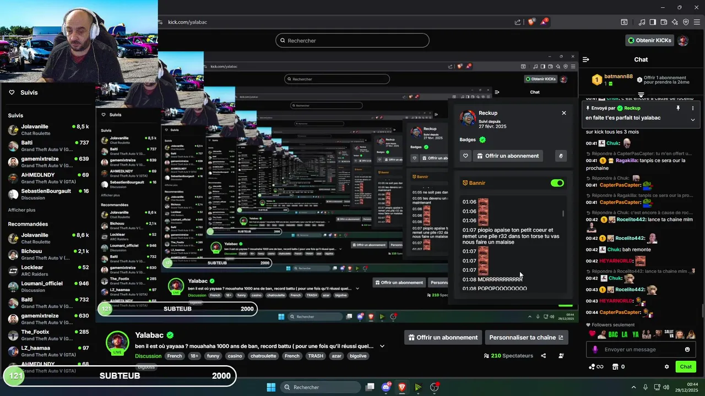Open Brave VPN shield icon
The width and height of the screenshot is (705, 396).
686,22
